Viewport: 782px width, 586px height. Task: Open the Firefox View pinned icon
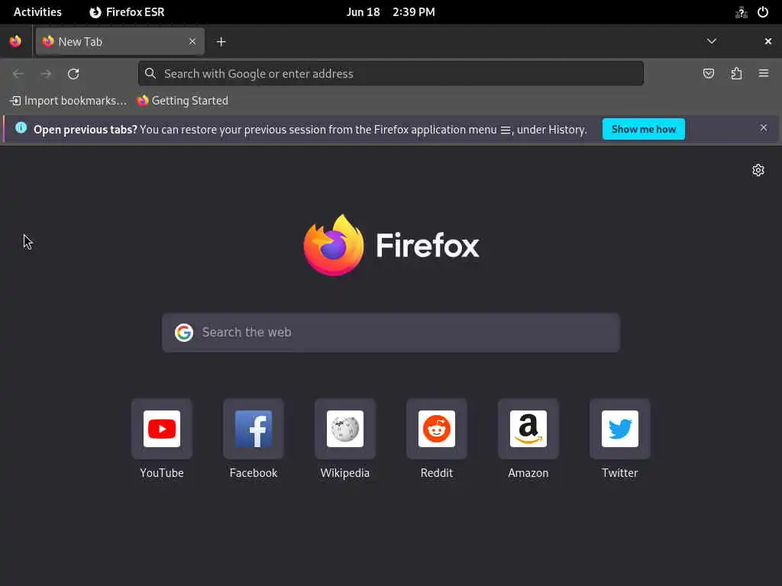click(x=15, y=41)
